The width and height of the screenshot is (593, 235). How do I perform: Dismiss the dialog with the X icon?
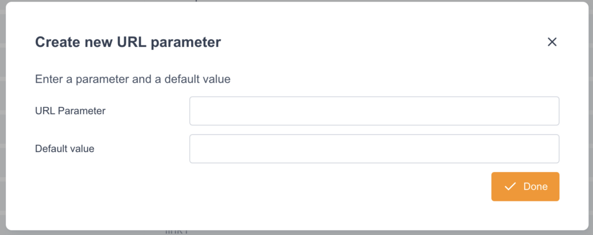pyautogui.click(x=552, y=42)
